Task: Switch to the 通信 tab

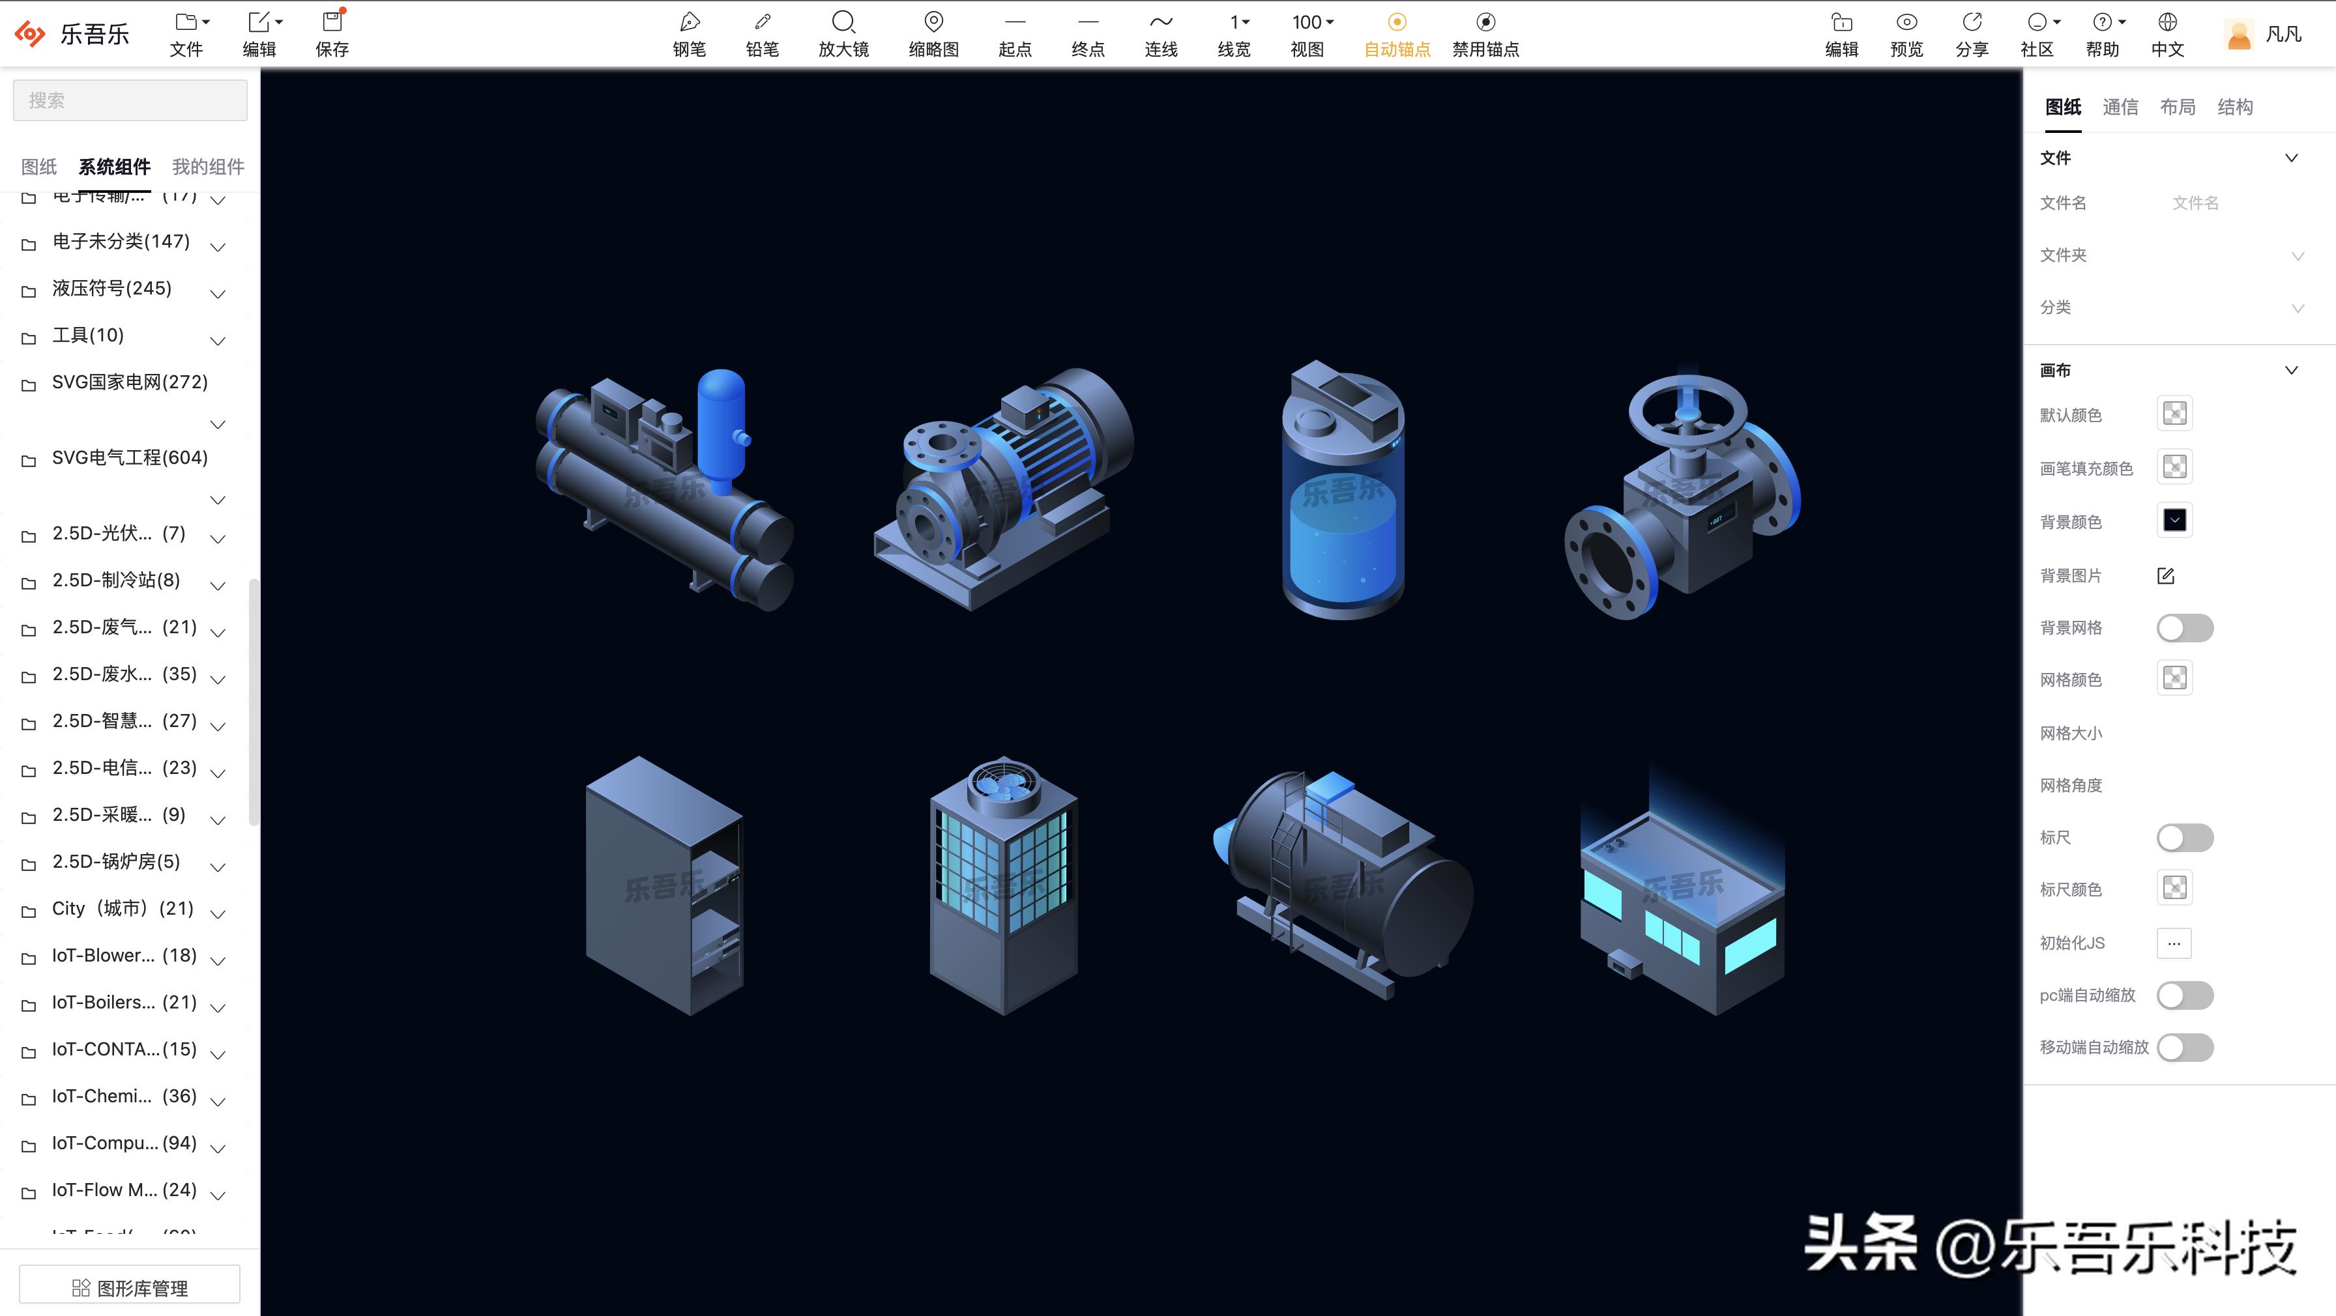Action: click(x=2119, y=107)
